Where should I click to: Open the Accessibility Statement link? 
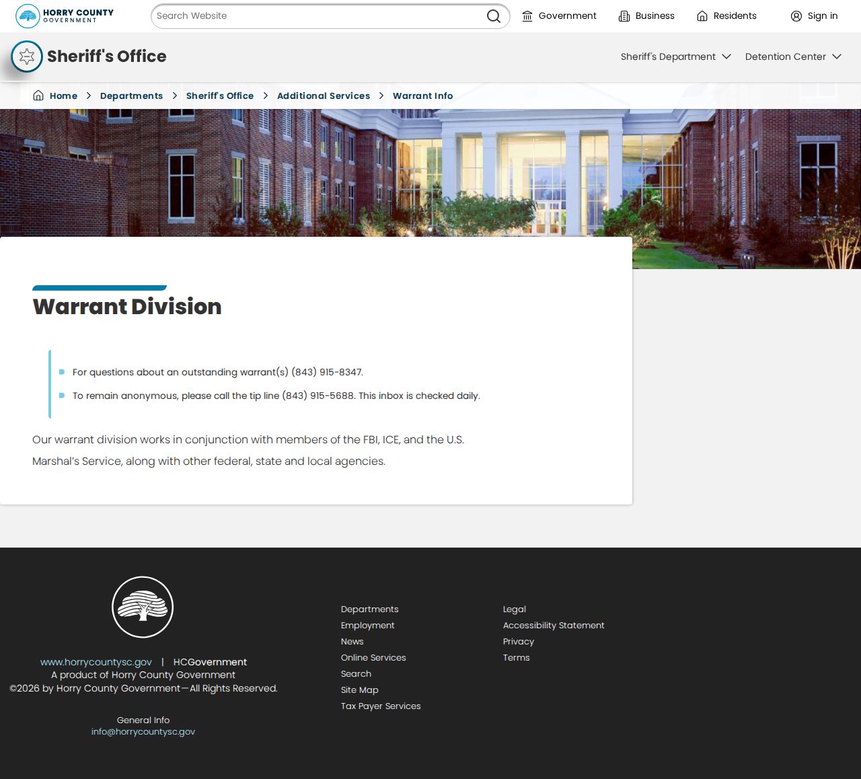554,626
